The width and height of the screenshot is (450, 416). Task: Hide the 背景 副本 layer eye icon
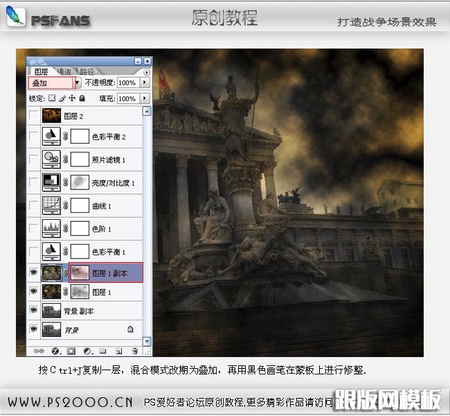(x=34, y=311)
